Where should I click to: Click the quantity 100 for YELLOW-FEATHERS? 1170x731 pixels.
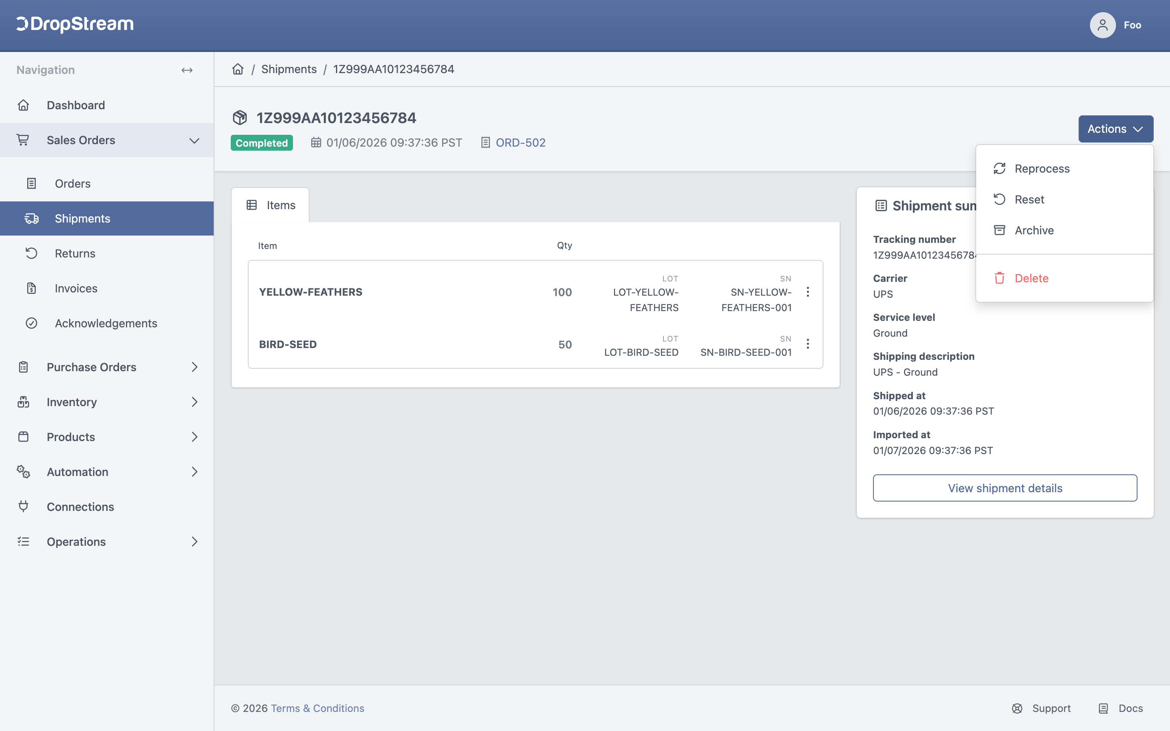tap(562, 292)
